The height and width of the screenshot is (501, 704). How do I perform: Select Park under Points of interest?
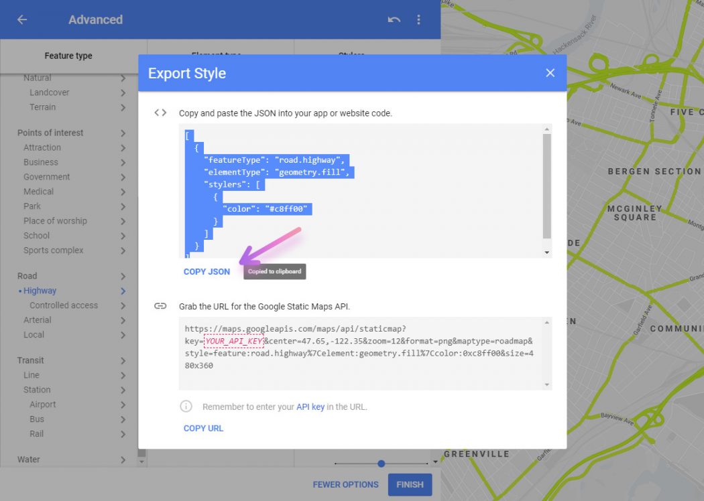(31, 206)
